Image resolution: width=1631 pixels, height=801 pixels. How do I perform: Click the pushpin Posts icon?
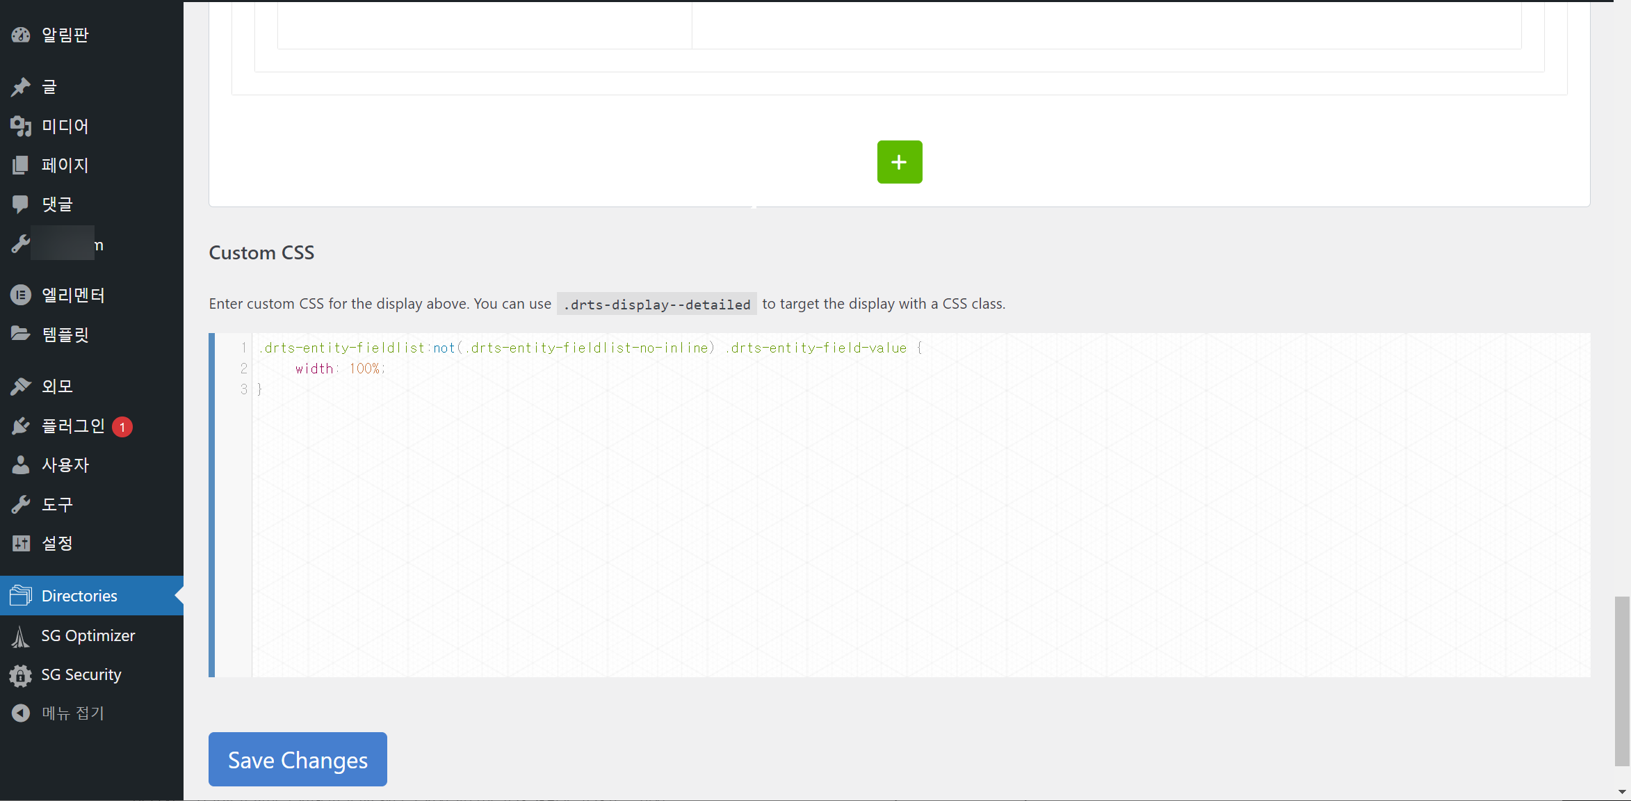(21, 87)
